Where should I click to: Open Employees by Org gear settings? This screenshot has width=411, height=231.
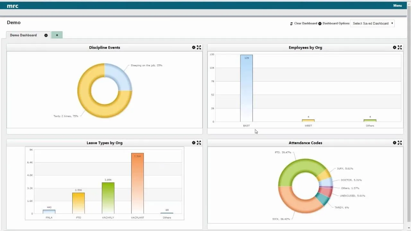[395, 47]
